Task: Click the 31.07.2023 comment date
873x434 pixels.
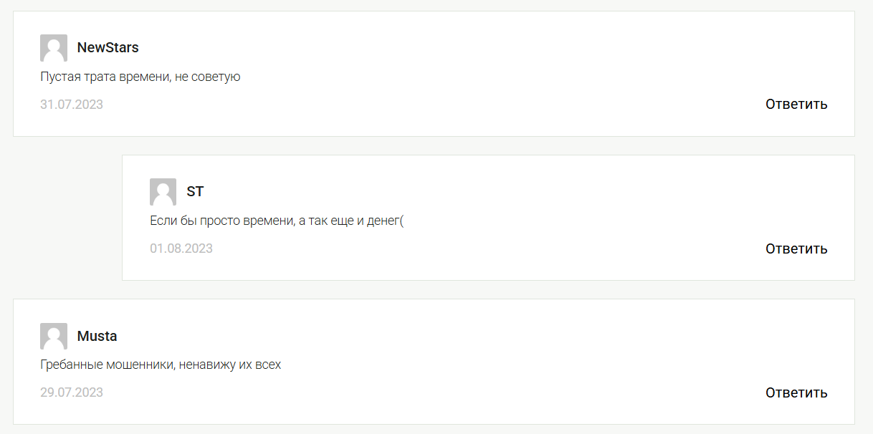Action: (72, 105)
